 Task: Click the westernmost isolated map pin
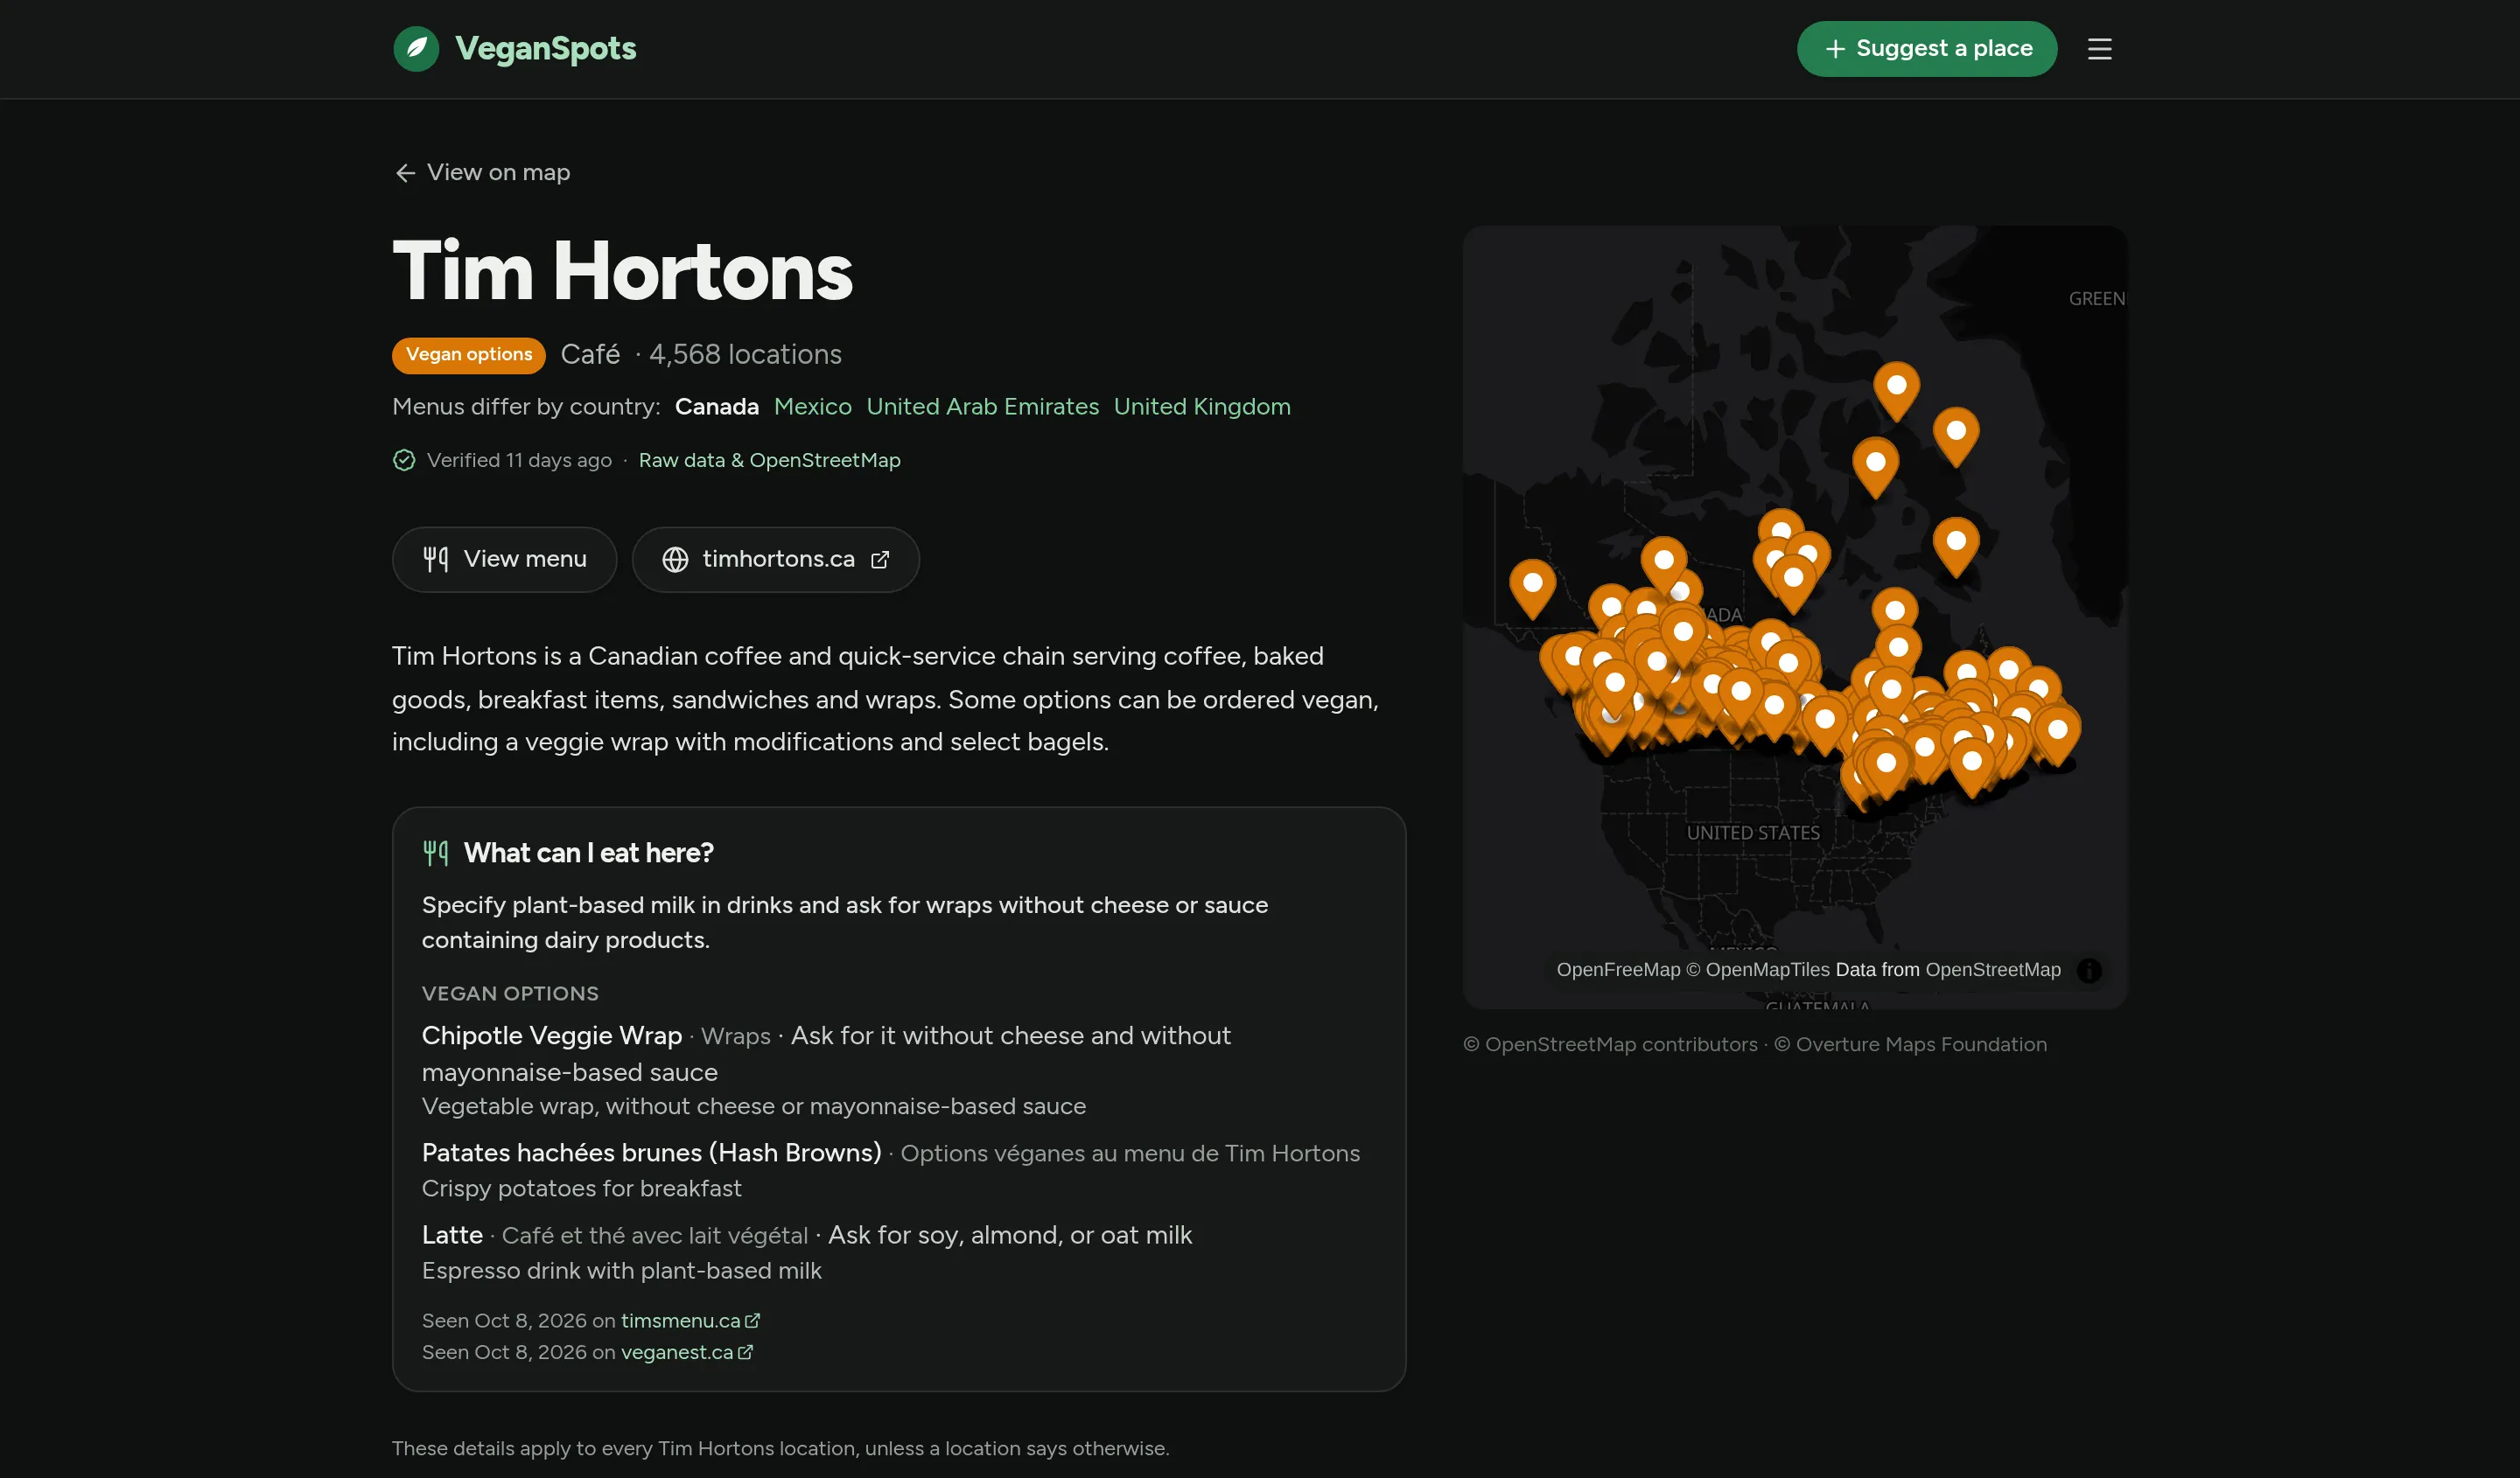tap(1532, 589)
